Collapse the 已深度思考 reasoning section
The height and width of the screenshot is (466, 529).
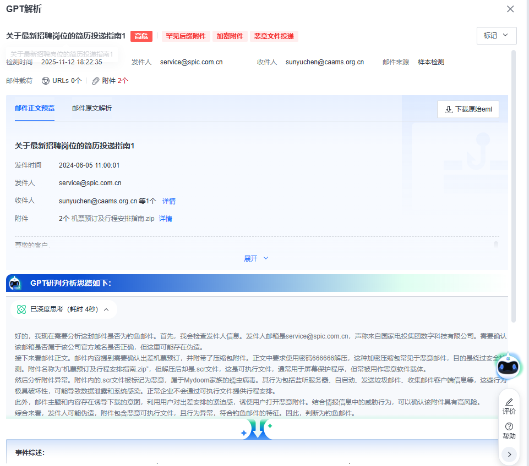point(106,309)
